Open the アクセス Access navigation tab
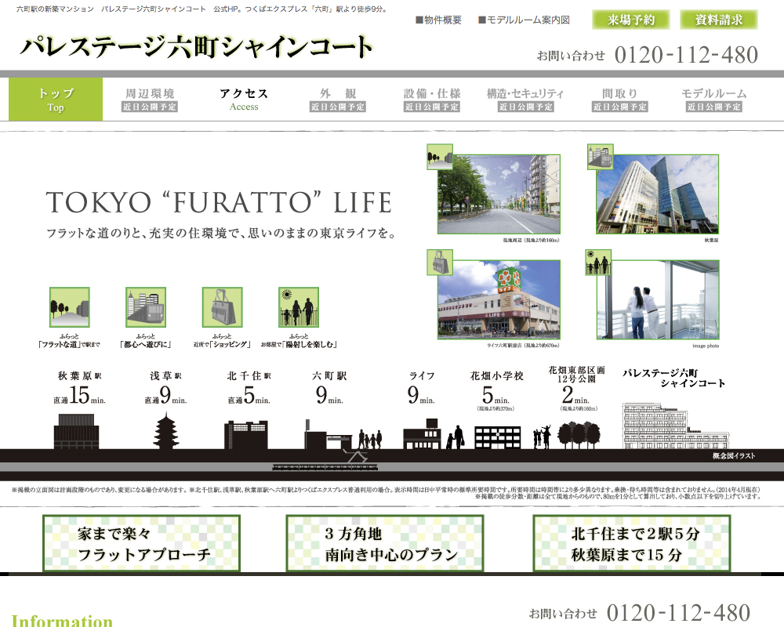The height and width of the screenshot is (627, 784). tap(244, 100)
